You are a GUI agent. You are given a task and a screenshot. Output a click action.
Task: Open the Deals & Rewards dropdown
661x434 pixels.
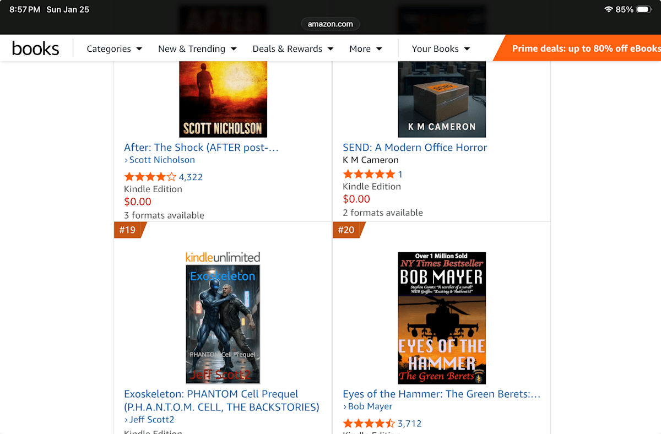(293, 48)
